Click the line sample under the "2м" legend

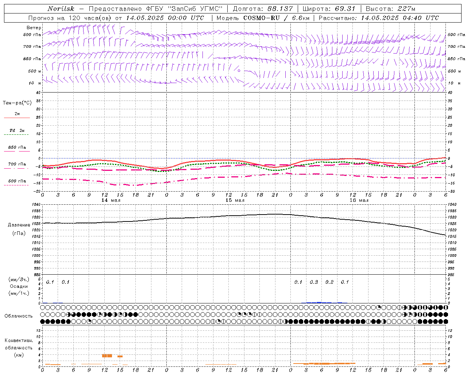tap(17, 118)
